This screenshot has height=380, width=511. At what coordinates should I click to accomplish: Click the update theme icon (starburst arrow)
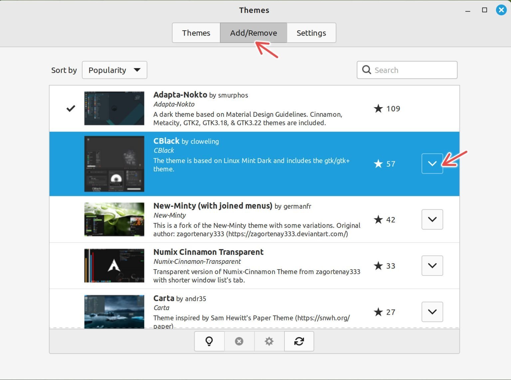[x=269, y=341]
